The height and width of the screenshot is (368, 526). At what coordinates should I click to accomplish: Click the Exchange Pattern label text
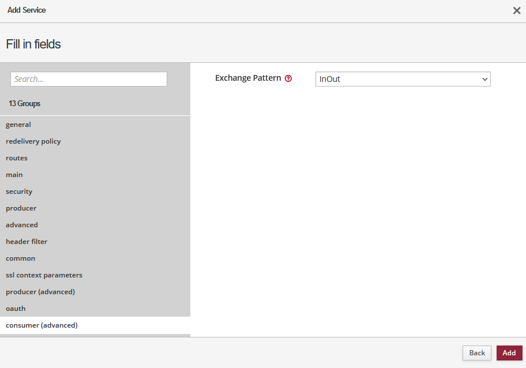click(x=248, y=78)
